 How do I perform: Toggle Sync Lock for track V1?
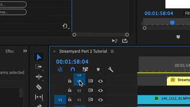[91, 100]
